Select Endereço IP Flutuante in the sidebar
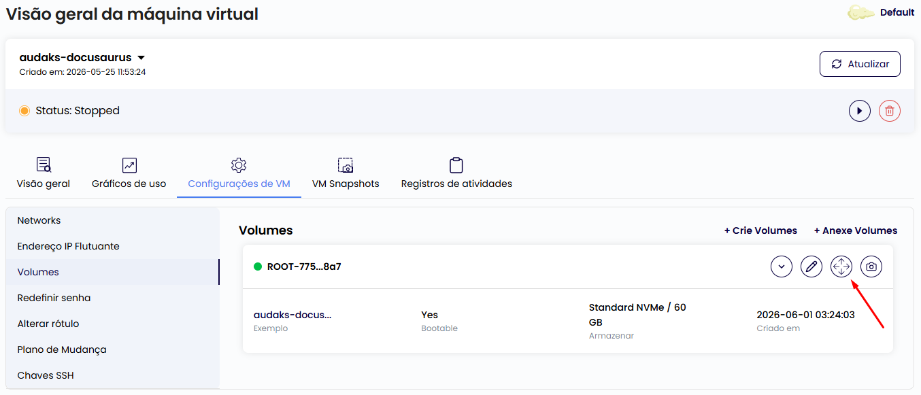Screen dimensions: 921x395 coord(112,246)
